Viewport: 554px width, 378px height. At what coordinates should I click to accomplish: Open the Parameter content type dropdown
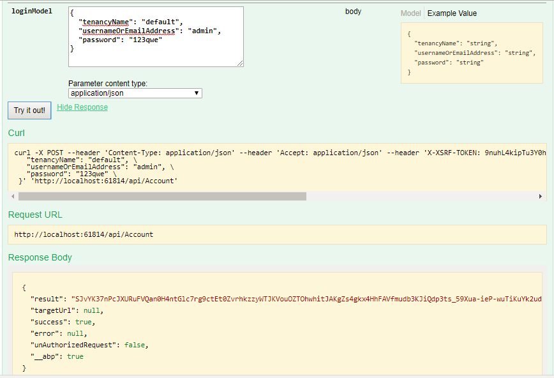(x=196, y=93)
